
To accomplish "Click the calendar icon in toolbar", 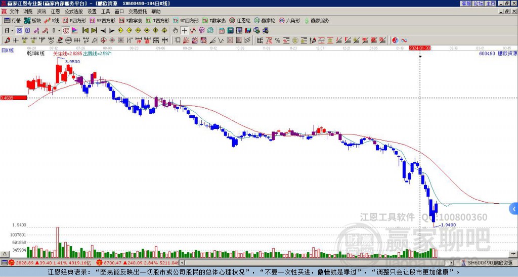I will (222, 31).
